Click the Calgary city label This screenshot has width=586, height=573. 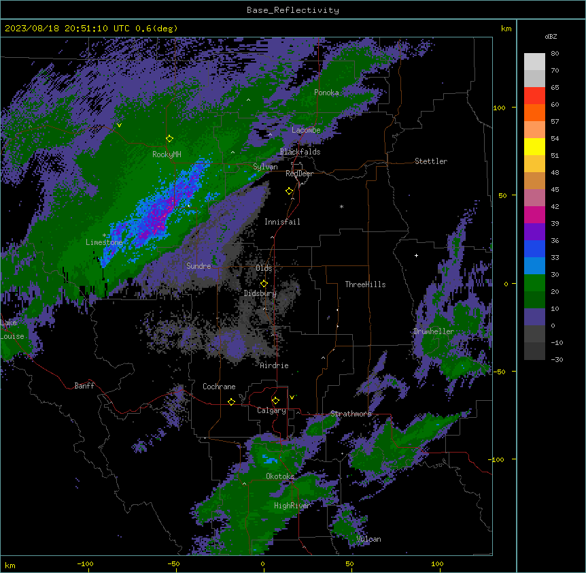pyautogui.click(x=271, y=410)
